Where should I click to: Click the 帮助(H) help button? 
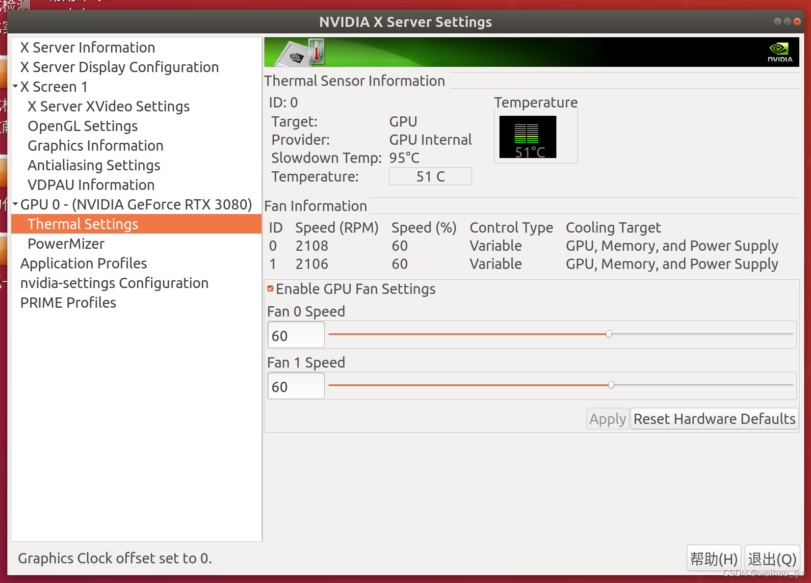pos(714,558)
